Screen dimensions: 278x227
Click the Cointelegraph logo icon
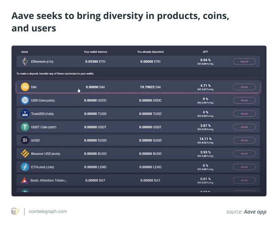point(15,211)
